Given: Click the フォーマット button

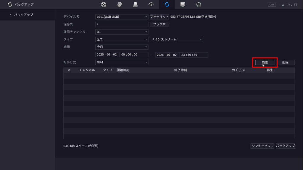Looking at the screenshot, I should (x=159, y=17).
